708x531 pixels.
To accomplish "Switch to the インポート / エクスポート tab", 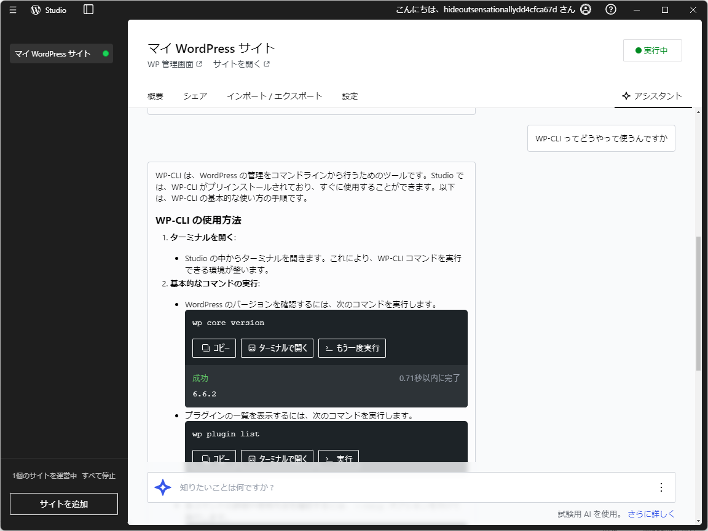I will 275,96.
